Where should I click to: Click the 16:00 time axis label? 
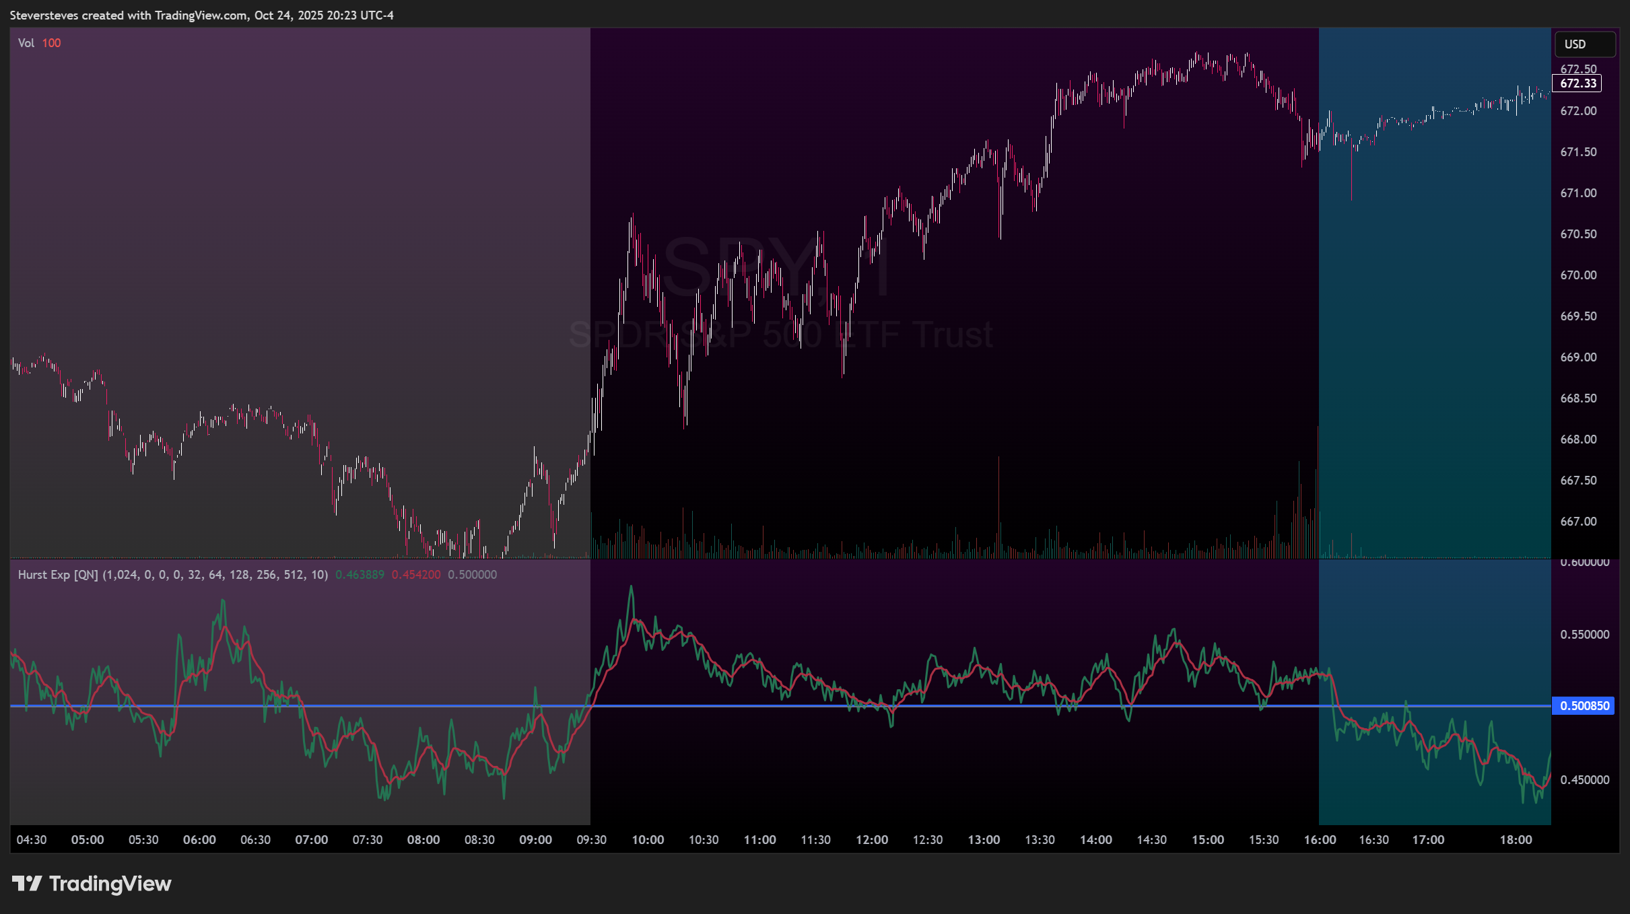(x=1320, y=840)
